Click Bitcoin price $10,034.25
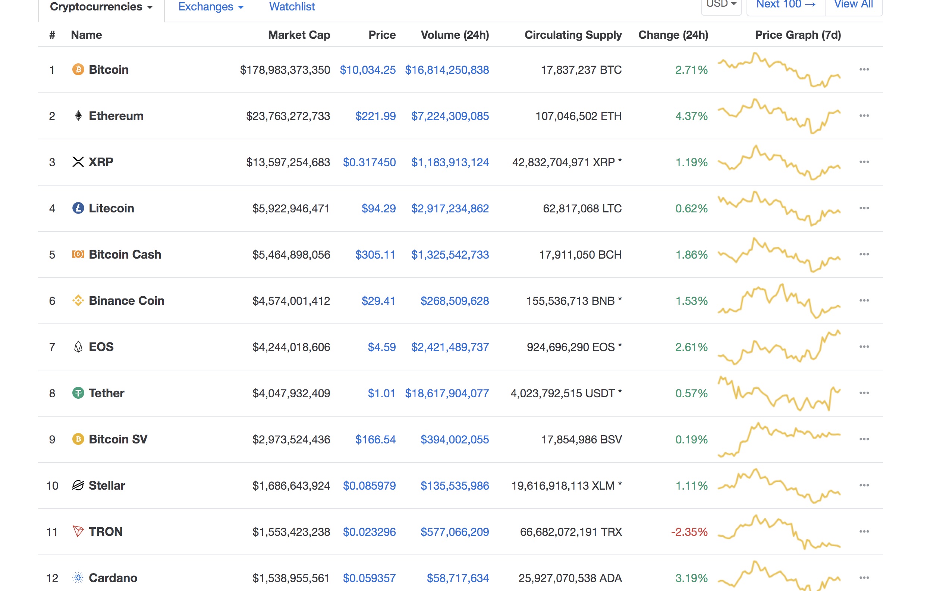 pyautogui.click(x=368, y=70)
